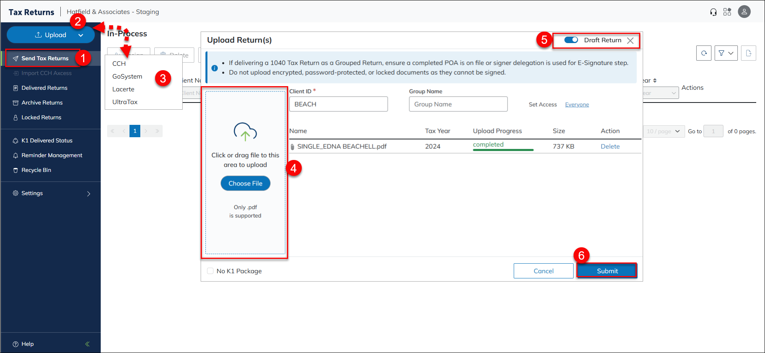Select UltraTax from the upload menu
This screenshot has width=765, height=353.
point(125,102)
